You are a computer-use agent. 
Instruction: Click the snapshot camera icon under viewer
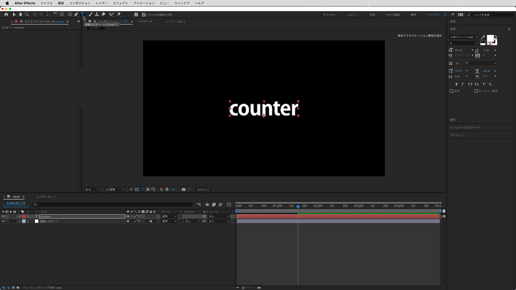pos(183,190)
